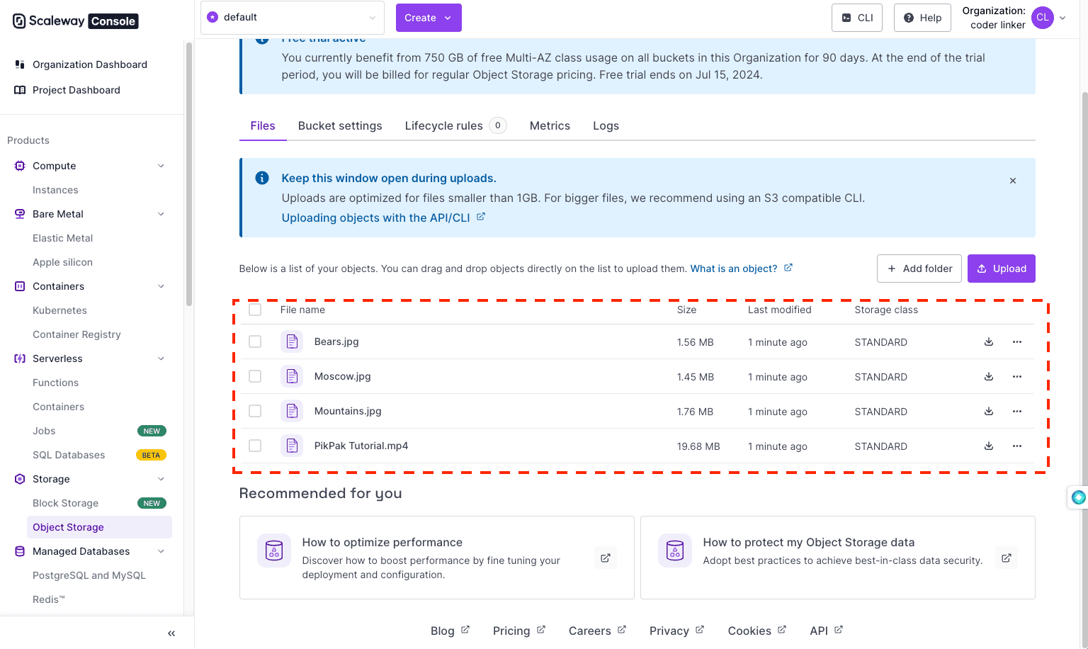Image resolution: width=1088 pixels, height=649 pixels.
Task: Follow Uploading objects with the API/CLI link
Action: [383, 218]
